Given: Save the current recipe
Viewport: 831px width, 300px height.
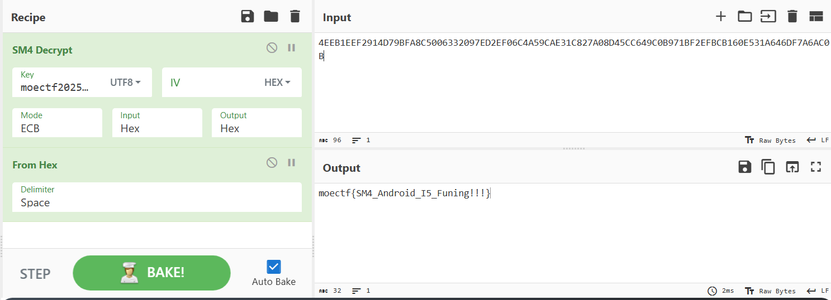Looking at the screenshot, I should point(247,17).
